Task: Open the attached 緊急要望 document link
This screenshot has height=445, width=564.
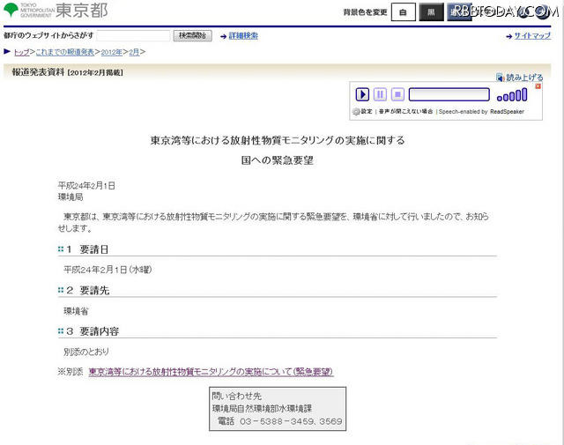Action: point(211,372)
